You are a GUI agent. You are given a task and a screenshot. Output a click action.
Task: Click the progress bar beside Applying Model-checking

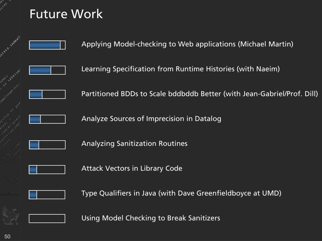[47, 45]
